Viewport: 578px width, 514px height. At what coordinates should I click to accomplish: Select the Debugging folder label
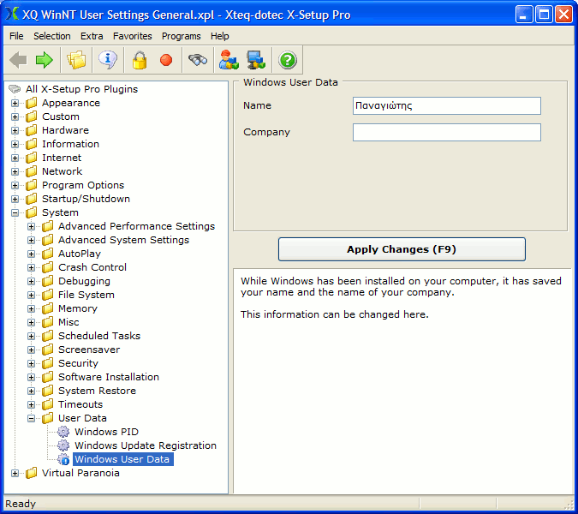tap(84, 281)
